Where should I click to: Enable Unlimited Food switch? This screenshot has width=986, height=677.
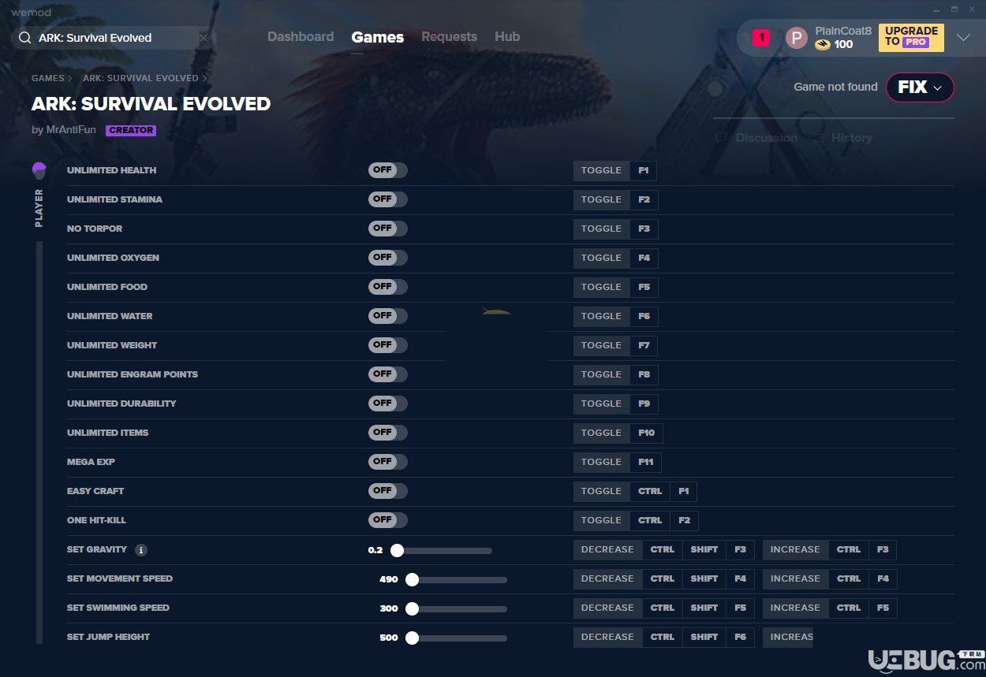point(387,287)
